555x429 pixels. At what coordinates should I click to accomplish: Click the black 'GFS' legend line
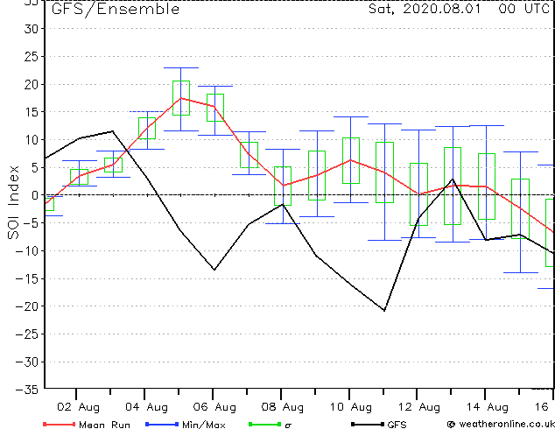click(x=368, y=424)
